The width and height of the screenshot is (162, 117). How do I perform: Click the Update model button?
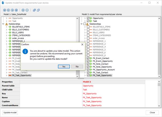pos(10,112)
